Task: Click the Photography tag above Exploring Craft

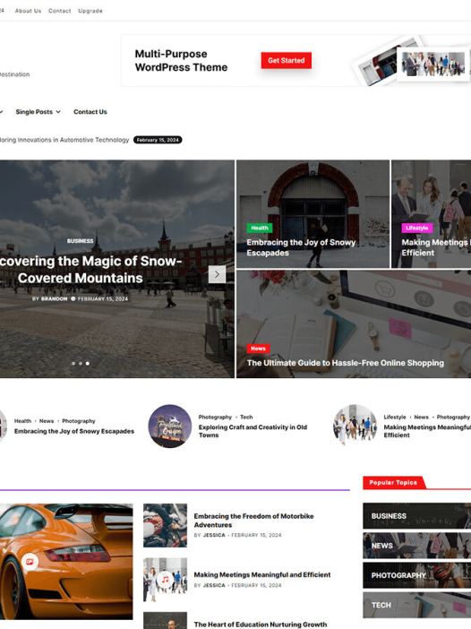Action: pos(215,418)
